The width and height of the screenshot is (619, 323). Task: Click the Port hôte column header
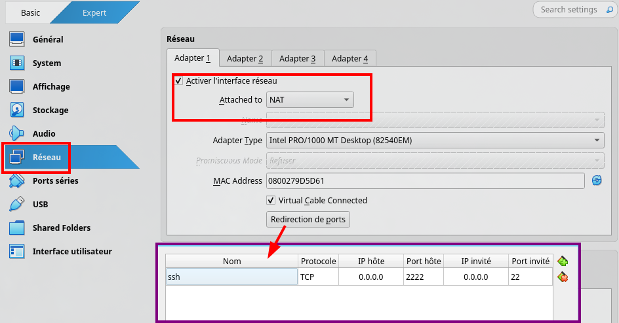pos(424,262)
